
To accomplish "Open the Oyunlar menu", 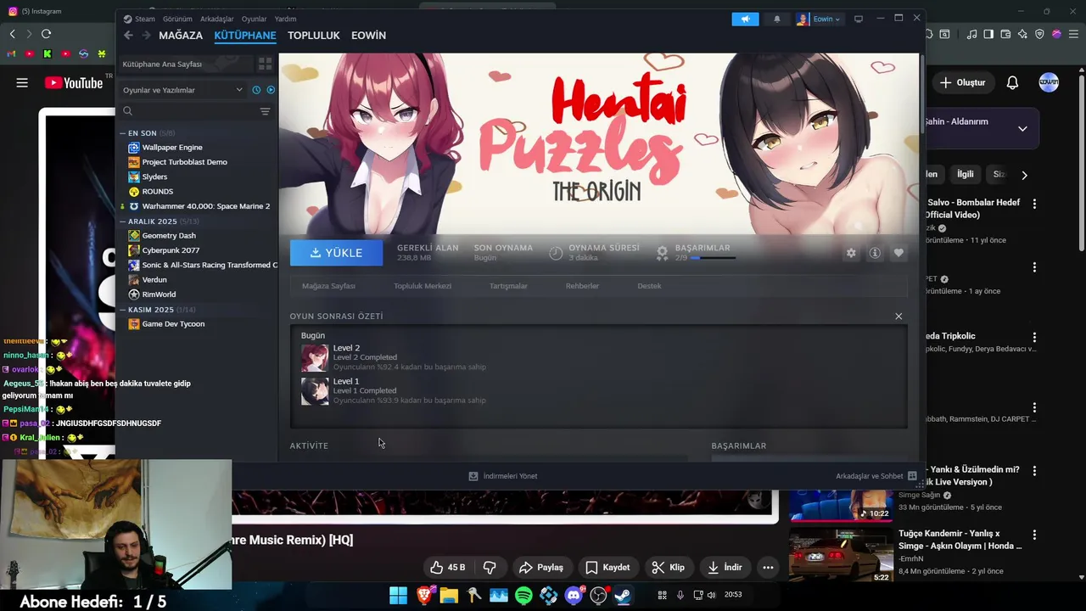I will point(254,19).
